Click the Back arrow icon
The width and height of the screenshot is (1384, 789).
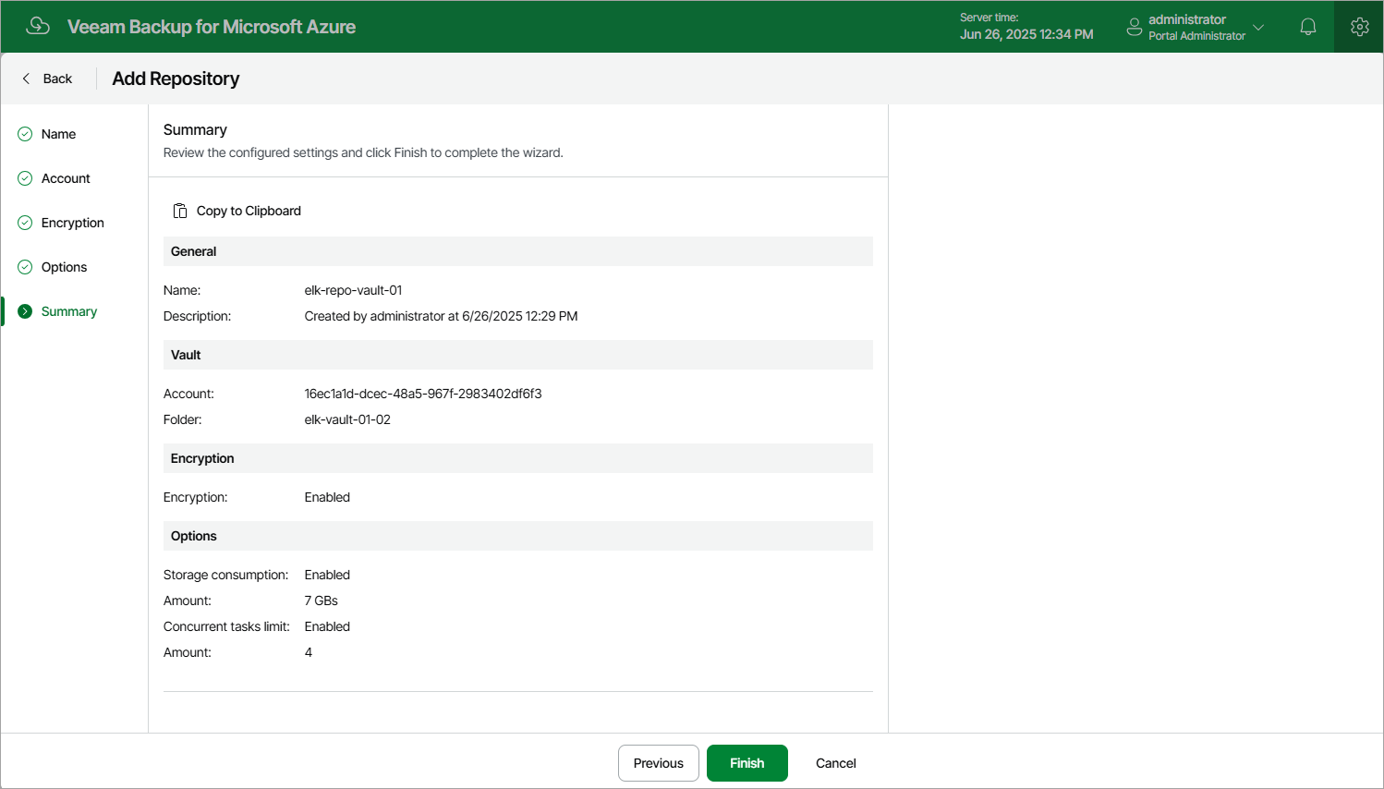point(26,79)
